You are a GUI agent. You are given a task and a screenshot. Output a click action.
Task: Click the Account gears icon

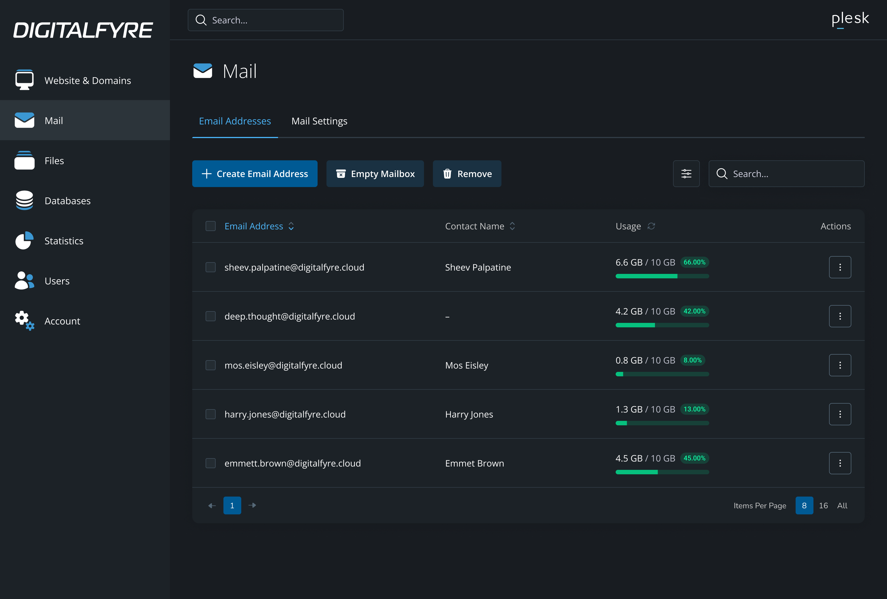click(x=25, y=321)
